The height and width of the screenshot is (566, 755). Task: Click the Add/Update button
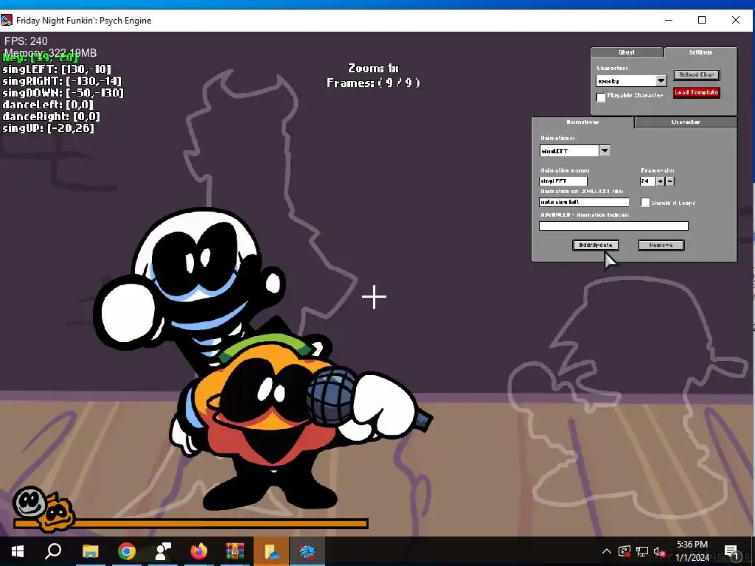click(596, 245)
